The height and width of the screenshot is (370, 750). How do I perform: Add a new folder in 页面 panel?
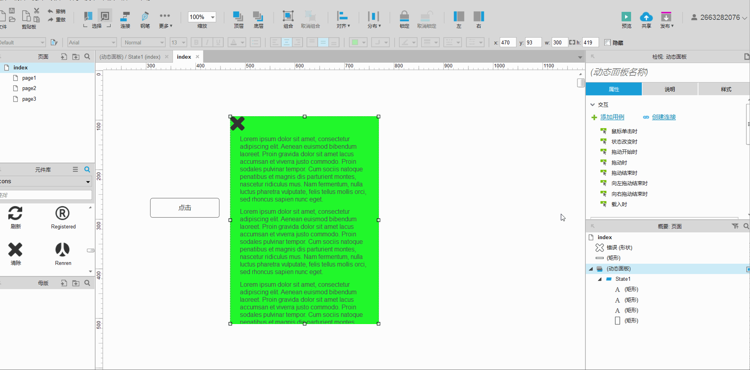pos(76,57)
